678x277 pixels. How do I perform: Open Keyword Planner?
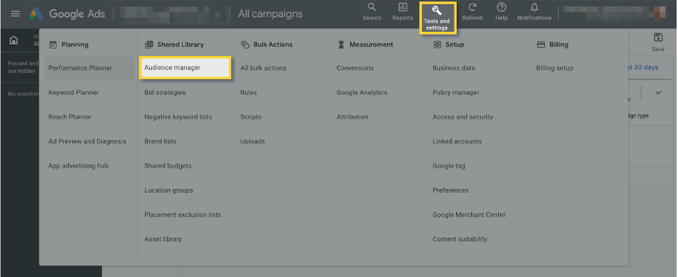click(74, 92)
